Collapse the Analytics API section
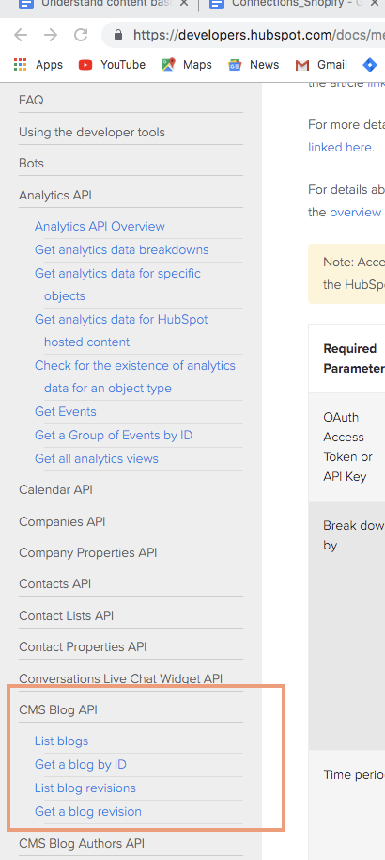 point(55,196)
